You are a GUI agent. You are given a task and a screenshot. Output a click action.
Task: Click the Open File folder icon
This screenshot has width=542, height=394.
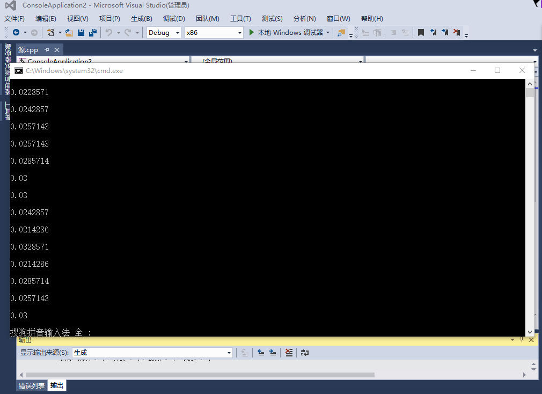tap(69, 33)
